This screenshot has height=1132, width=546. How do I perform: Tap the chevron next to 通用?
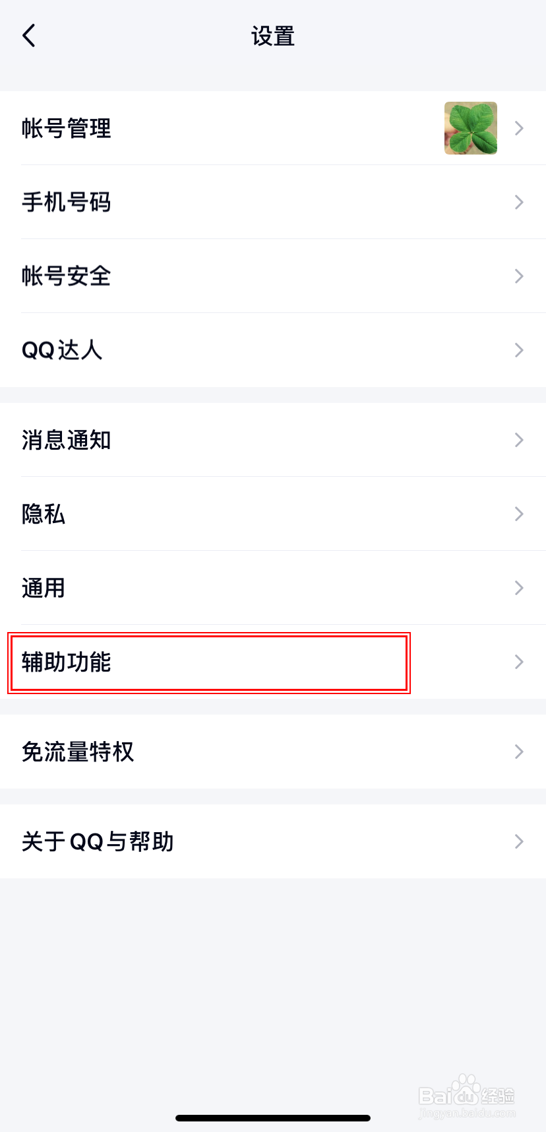(x=519, y=588)
